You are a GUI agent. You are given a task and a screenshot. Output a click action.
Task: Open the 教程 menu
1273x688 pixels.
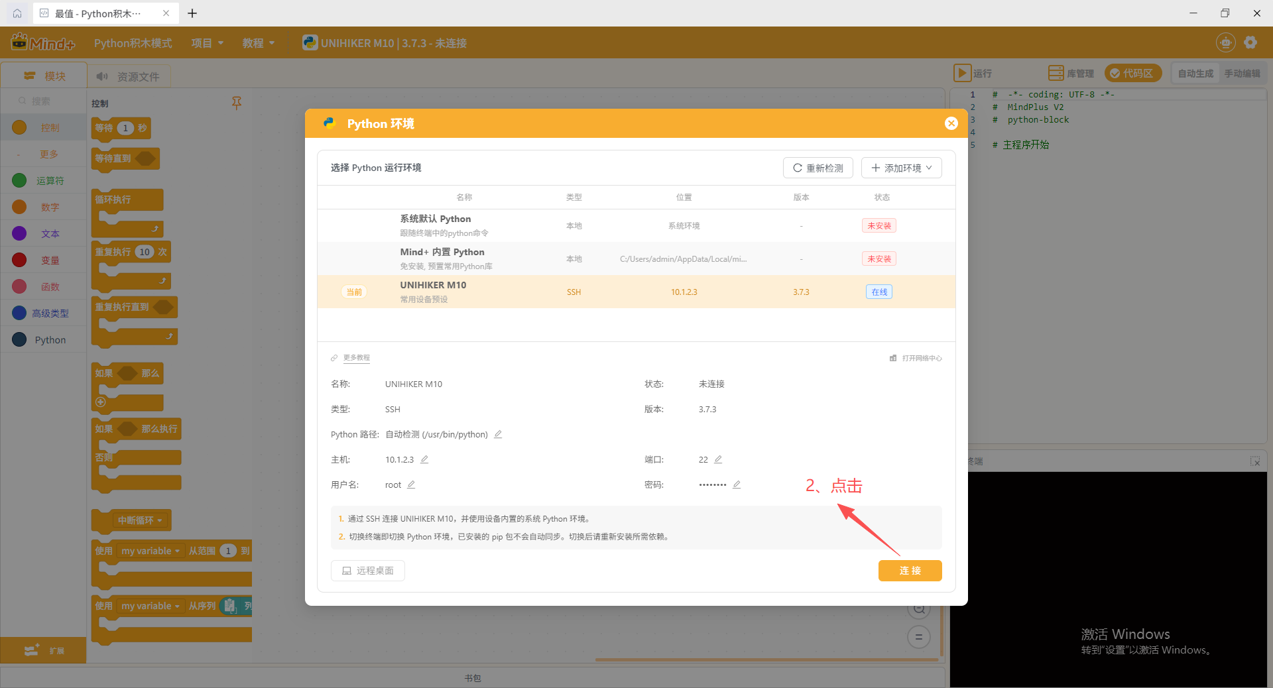click(259, 43)
